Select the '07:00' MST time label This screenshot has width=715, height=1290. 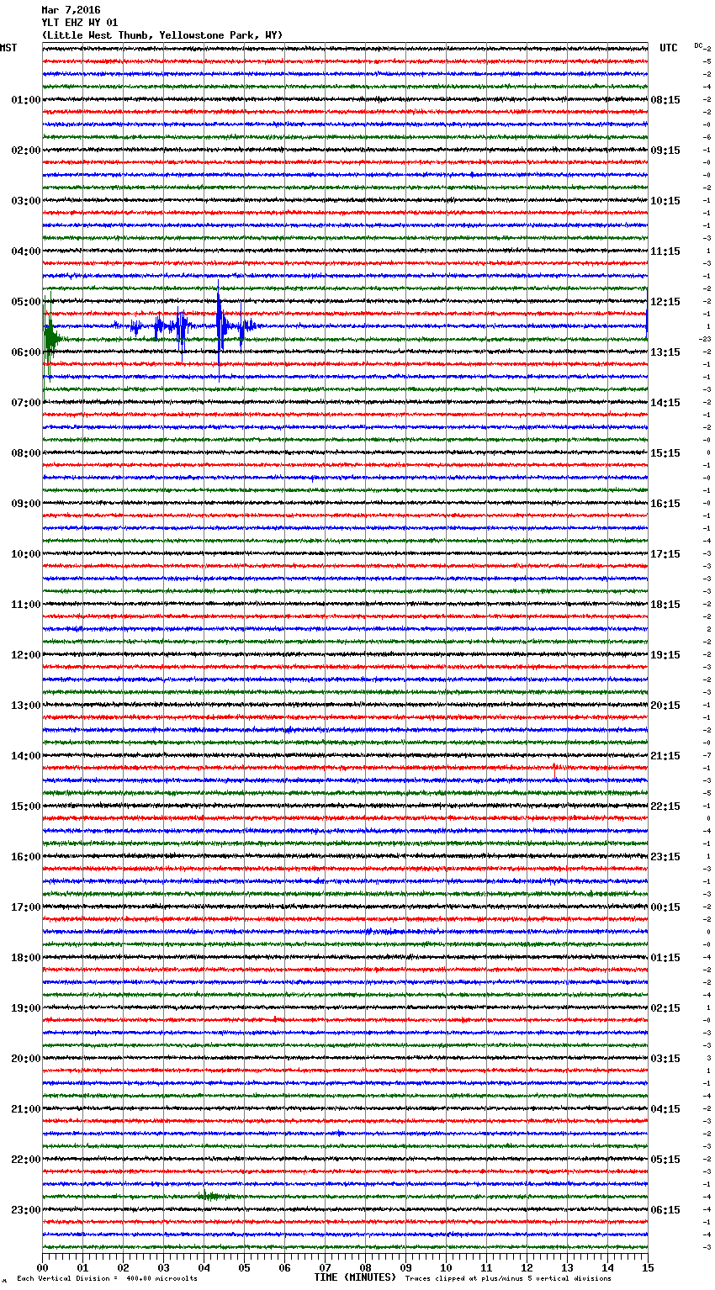tap(25, 403)
